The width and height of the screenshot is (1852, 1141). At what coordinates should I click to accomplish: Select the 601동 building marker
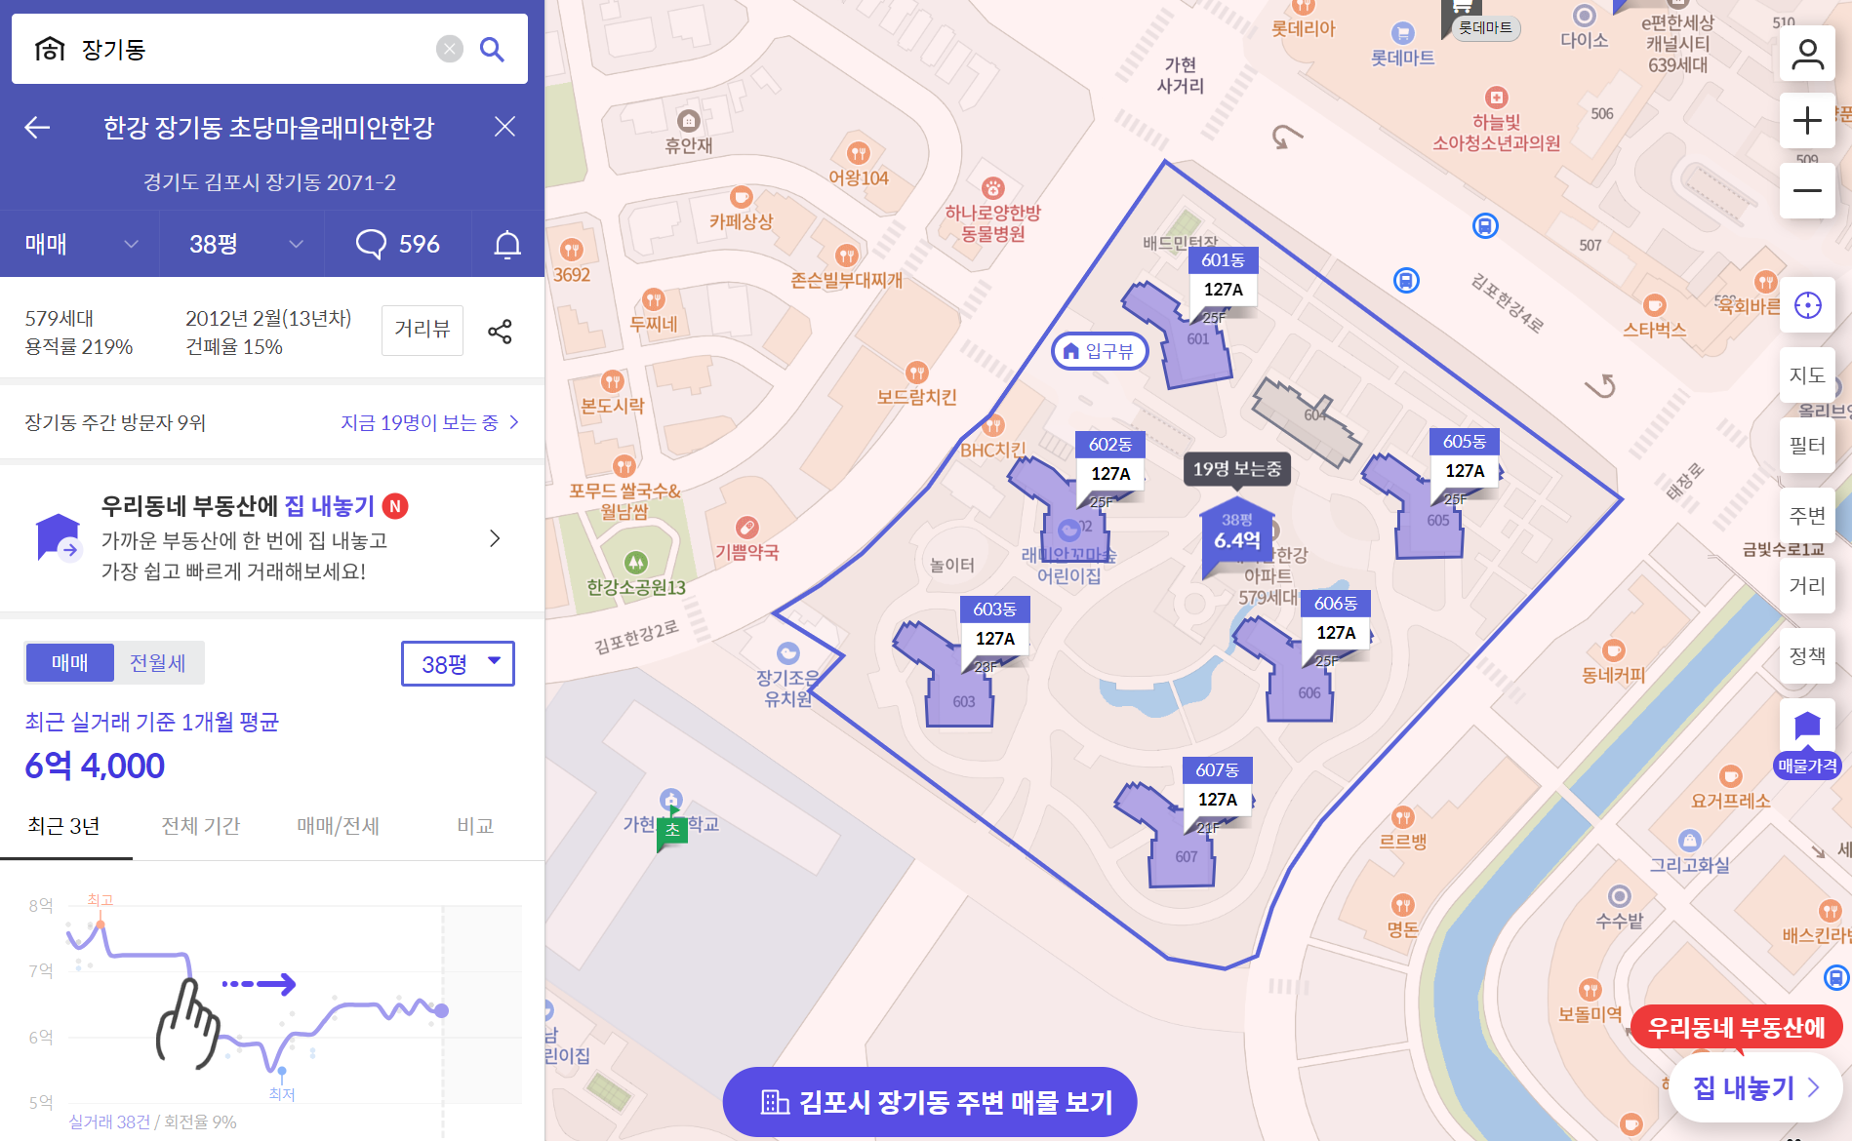pyautogui.click(x=1223, y=276)
